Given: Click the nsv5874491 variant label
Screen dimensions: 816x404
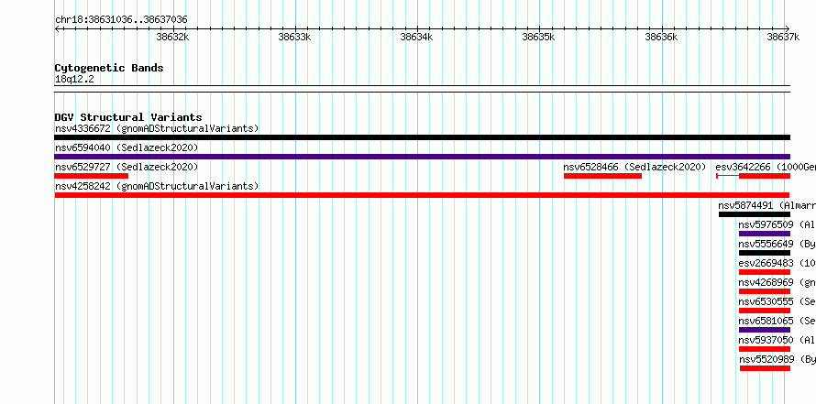Looking at the screenshot, I should (x=767, y=205).
